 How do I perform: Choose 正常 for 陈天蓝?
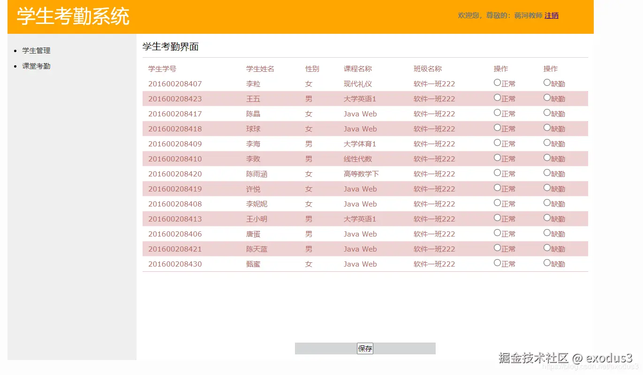click(497, 248)
